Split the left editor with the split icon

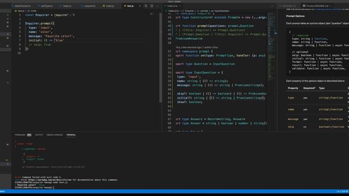pyautogui.click(x=152, y=6)
